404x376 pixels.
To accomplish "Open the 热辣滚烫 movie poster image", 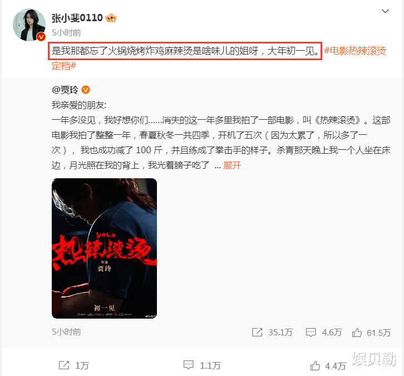I will click(105, 248).
